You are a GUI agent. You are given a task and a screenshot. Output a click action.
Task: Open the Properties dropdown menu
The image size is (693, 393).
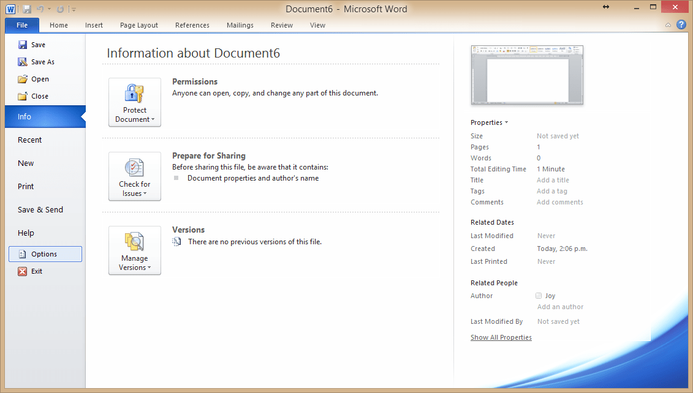489,122
